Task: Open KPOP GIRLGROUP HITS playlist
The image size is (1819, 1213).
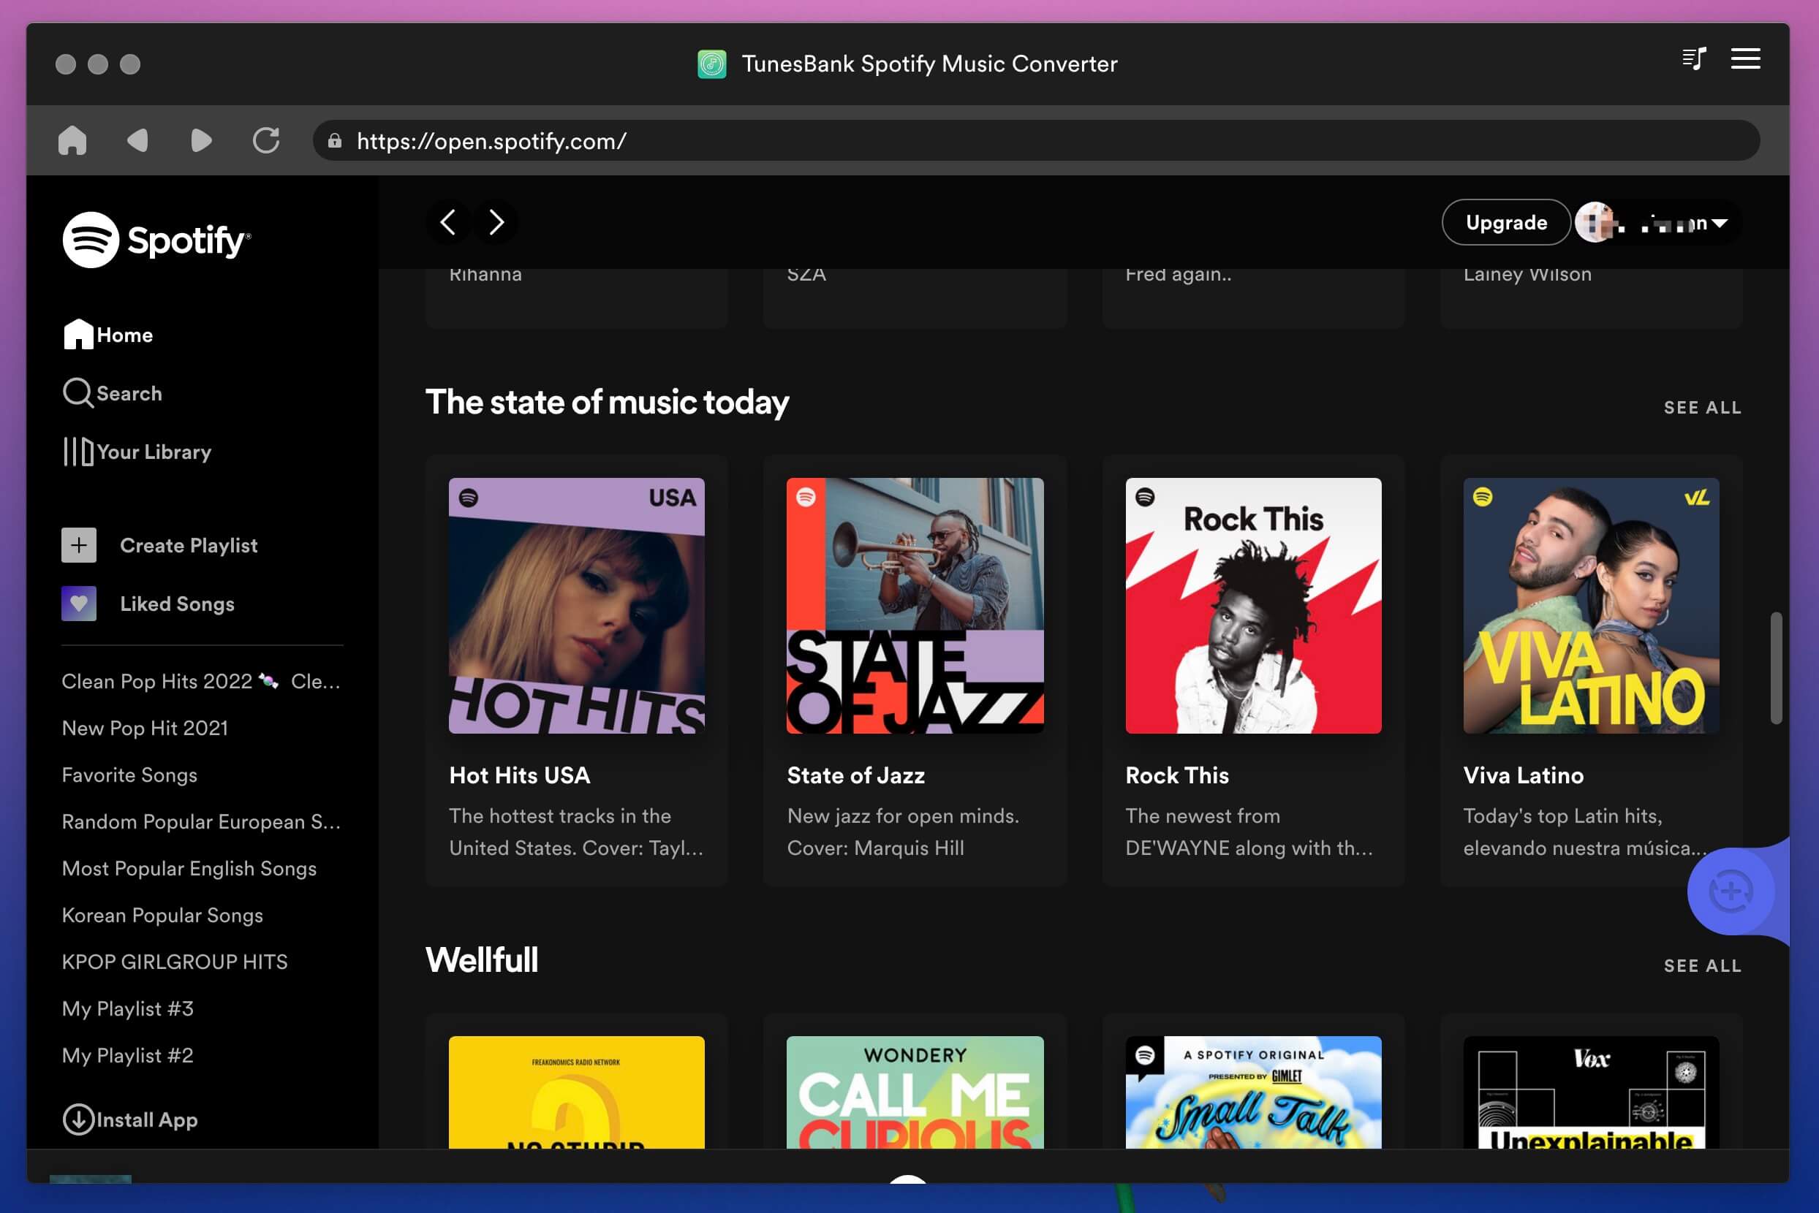Action: [x=175, y=962]
